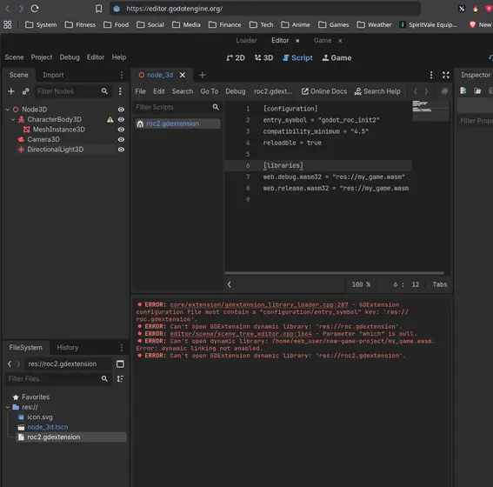The image size is (493, 487).
Task: Switch to the Game workspace
Action: tap(336, 58)
